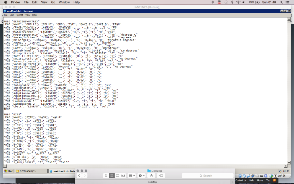This screenshot has width=294, height=184.
Task: Click the Finder Share icon
Action: 151,175
